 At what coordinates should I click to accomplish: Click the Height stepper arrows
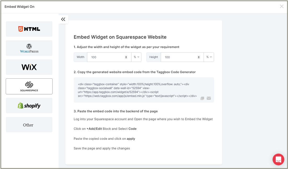[x=199, y=57]
